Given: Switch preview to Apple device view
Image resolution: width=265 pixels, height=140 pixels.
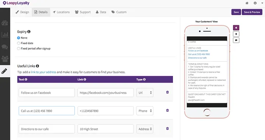Looking at the screenshot, I should point(236,28).
